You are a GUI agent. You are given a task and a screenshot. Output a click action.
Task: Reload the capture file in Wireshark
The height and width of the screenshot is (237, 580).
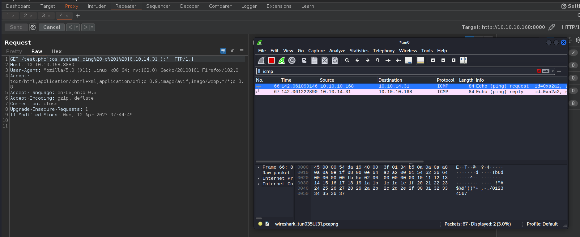click(x=335, y=60)
